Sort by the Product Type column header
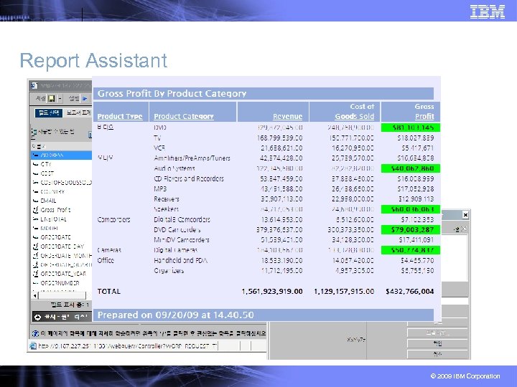Viewport: 517px width, 387px height. 120,116
